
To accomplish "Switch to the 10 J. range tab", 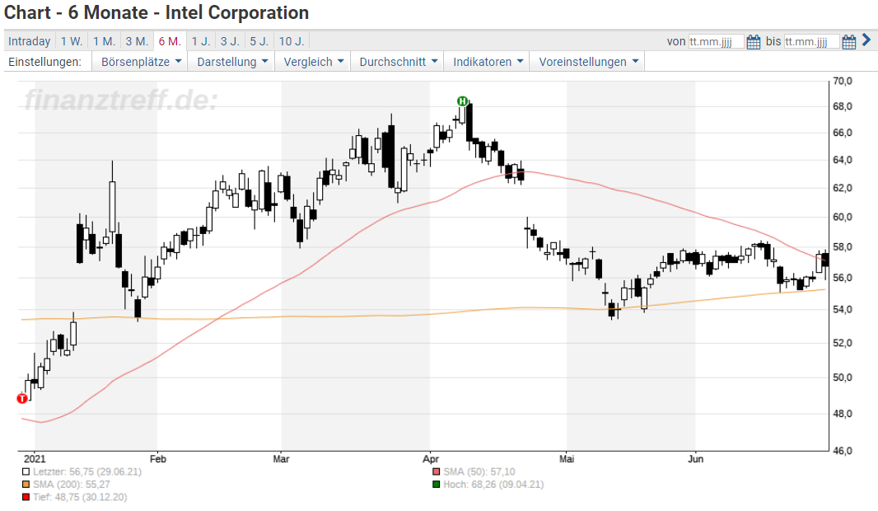I will pyautogui.click(x=292, y=41).
